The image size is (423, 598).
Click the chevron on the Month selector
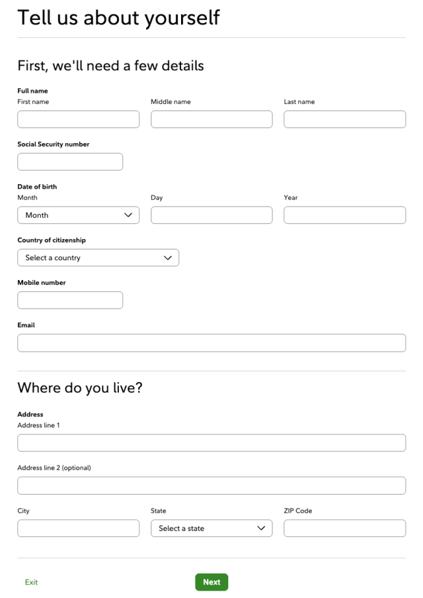127,215
